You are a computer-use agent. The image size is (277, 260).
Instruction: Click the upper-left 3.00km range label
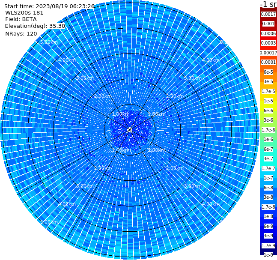(85, 78)
